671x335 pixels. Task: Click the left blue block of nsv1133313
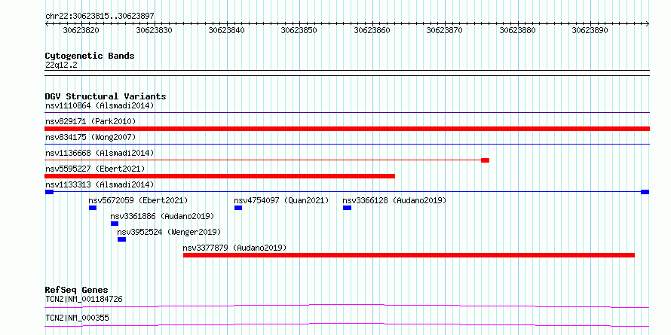pos(49,192)
